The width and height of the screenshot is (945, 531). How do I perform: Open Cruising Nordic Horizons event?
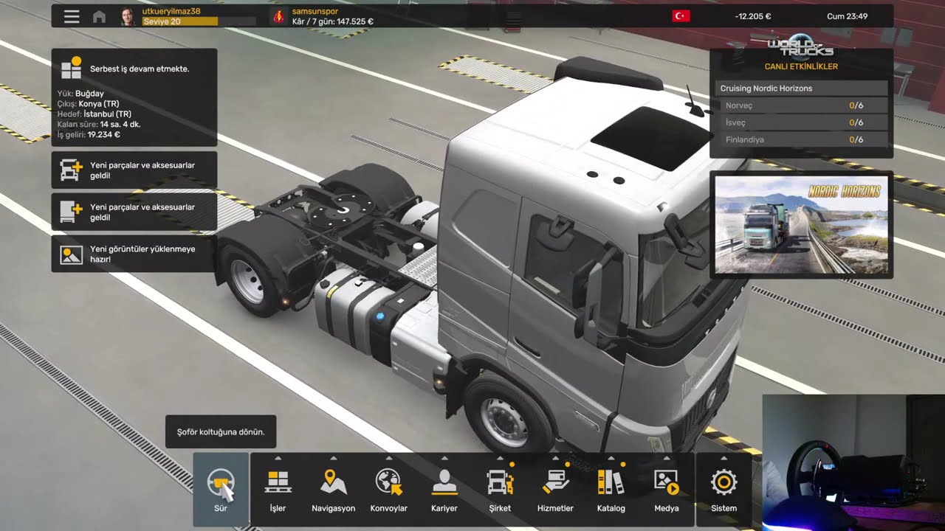pos(801,88)
